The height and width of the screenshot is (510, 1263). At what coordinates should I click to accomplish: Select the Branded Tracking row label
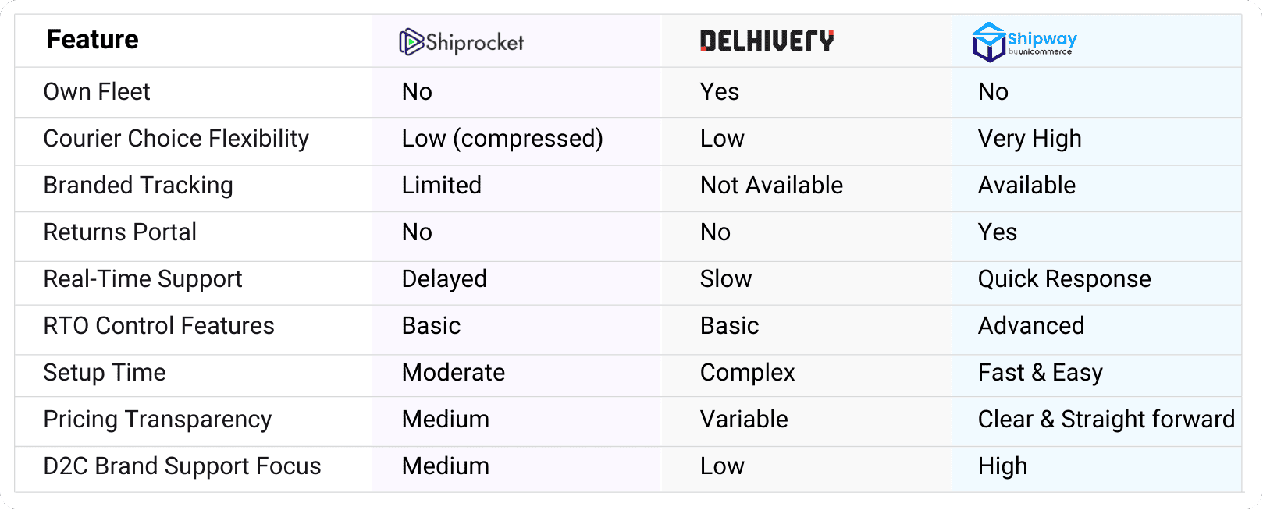click(138, 186)
